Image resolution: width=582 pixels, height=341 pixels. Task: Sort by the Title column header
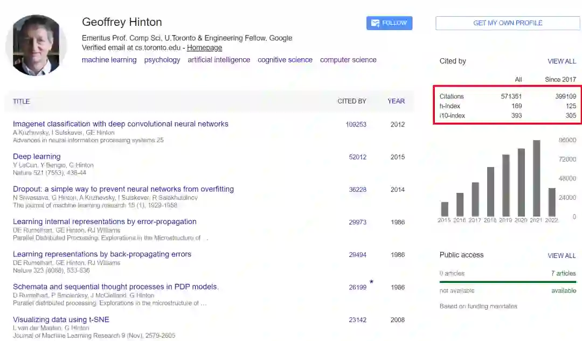pyautogui.click(x=22, y=101)
